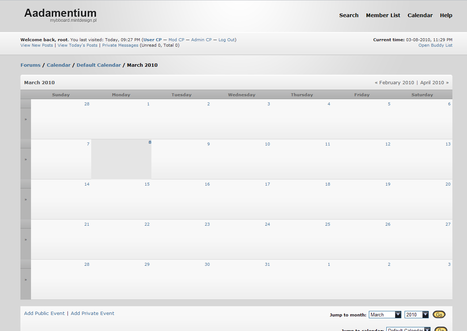Go to April 2010 calendar
The height and width of the screenshot is (331, 467).
432,83
